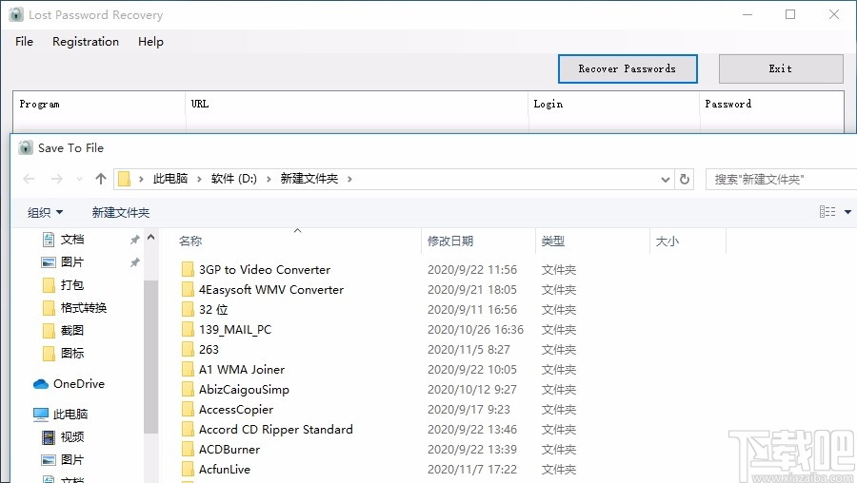Click the Lost Password Recovery title icon
The height and width of the screenshot is (483, 857).
click(16, 14)
